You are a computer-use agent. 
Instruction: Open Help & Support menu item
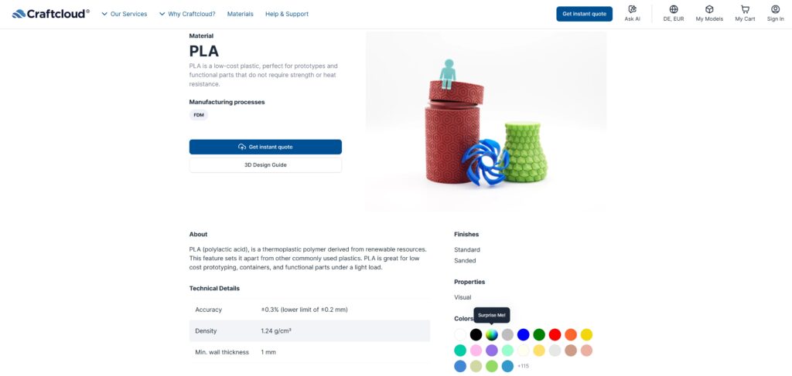point(287,14)
